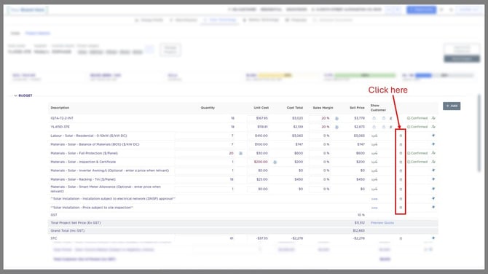Click pin icon on Smart Meter Allowance row
This screenshot has width=488, height=274.
point(433,189)
